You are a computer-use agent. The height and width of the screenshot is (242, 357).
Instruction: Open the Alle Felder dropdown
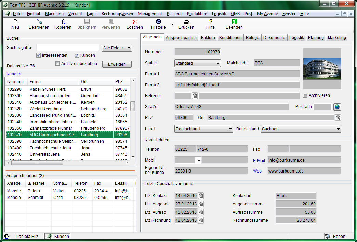pyautogui.click(x=117, y=48)
